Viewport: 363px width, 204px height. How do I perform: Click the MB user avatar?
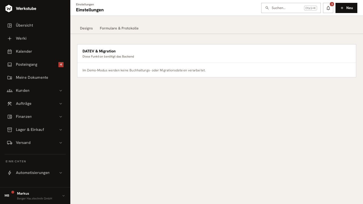[x=7, y=195]
